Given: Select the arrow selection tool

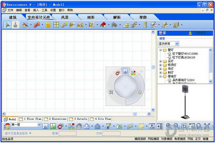Looking at the screenshot, I should [x=8, y=25].
